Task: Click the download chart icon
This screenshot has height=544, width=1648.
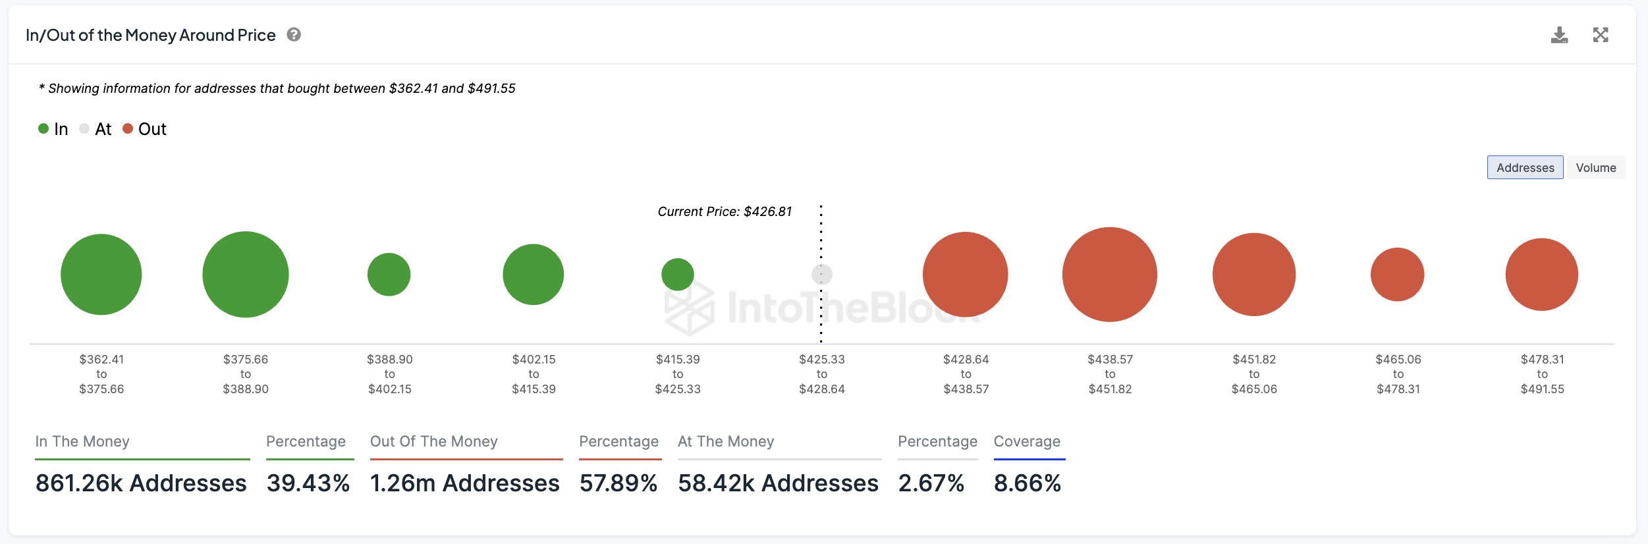Action: click(x=1559, y=35)
